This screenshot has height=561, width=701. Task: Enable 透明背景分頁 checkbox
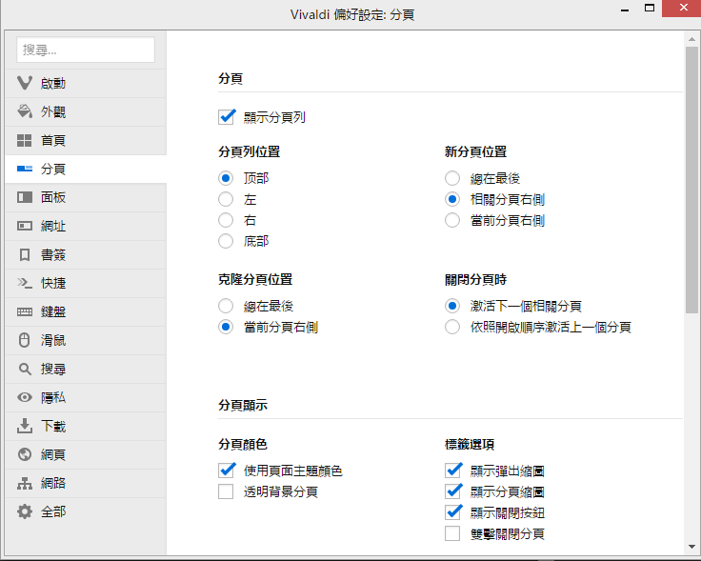pos(226,491)
